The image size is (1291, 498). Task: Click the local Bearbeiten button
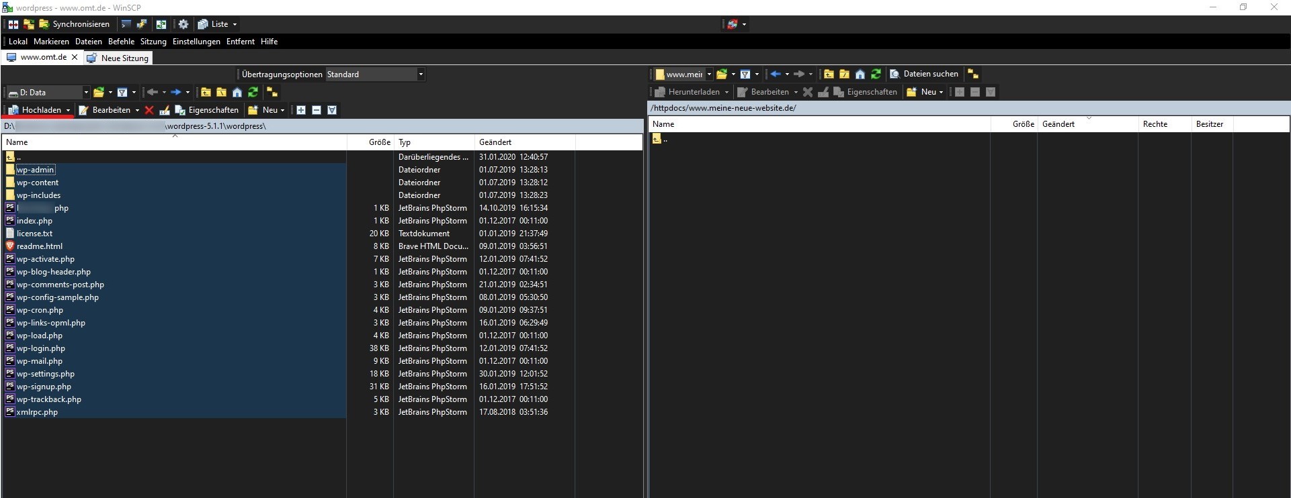pos(104,110)
